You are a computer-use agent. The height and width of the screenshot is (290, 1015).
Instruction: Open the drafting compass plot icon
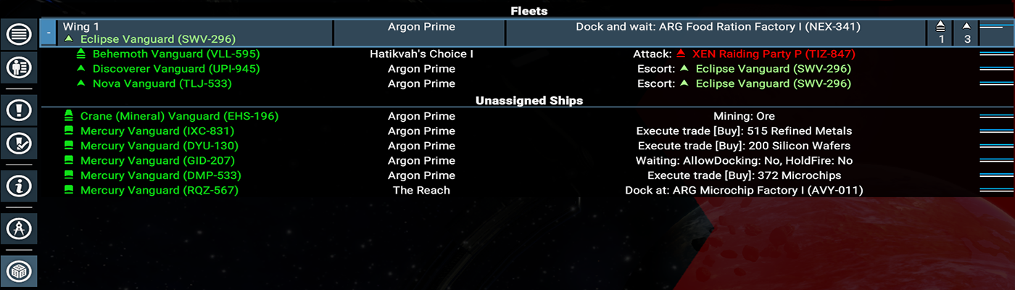(x=18, y=228)
